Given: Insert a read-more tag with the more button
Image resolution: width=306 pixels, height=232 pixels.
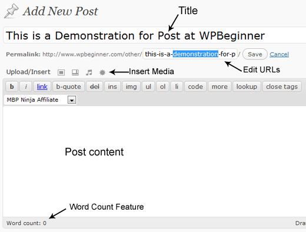Looking at the screenshot, I should pos(219,87).
